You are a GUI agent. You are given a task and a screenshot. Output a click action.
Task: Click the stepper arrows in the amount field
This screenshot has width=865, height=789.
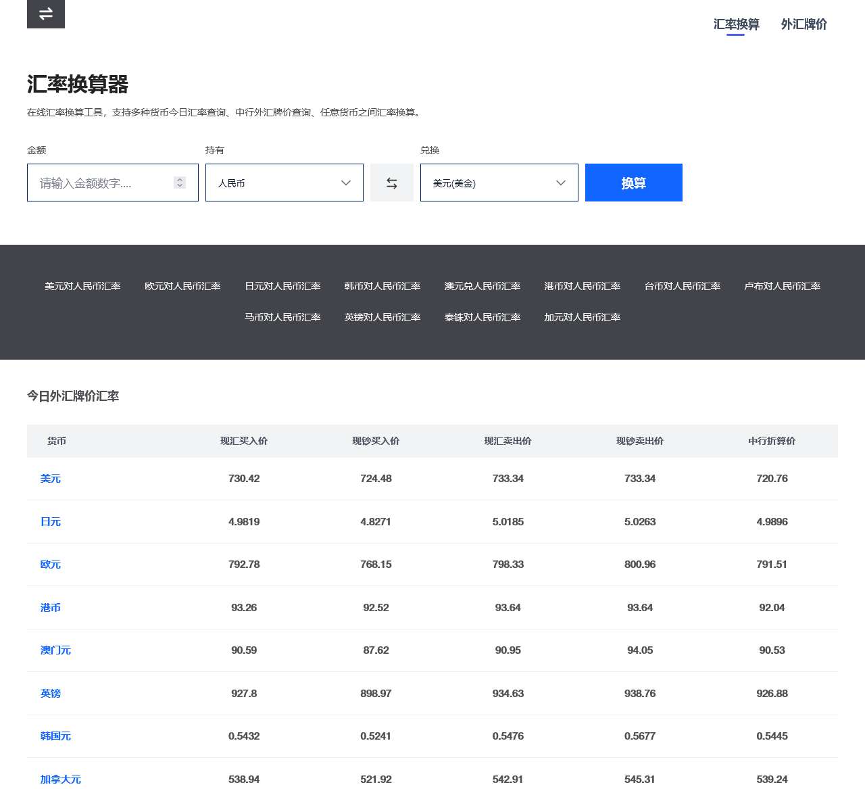tap(179, 182)
